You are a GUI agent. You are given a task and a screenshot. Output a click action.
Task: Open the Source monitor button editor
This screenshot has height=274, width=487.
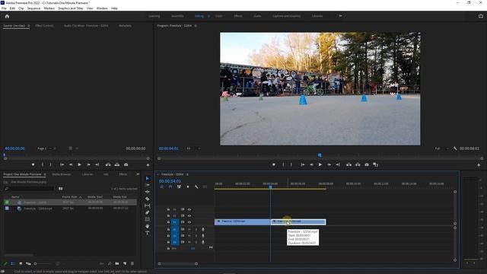[x=148, y=165]
